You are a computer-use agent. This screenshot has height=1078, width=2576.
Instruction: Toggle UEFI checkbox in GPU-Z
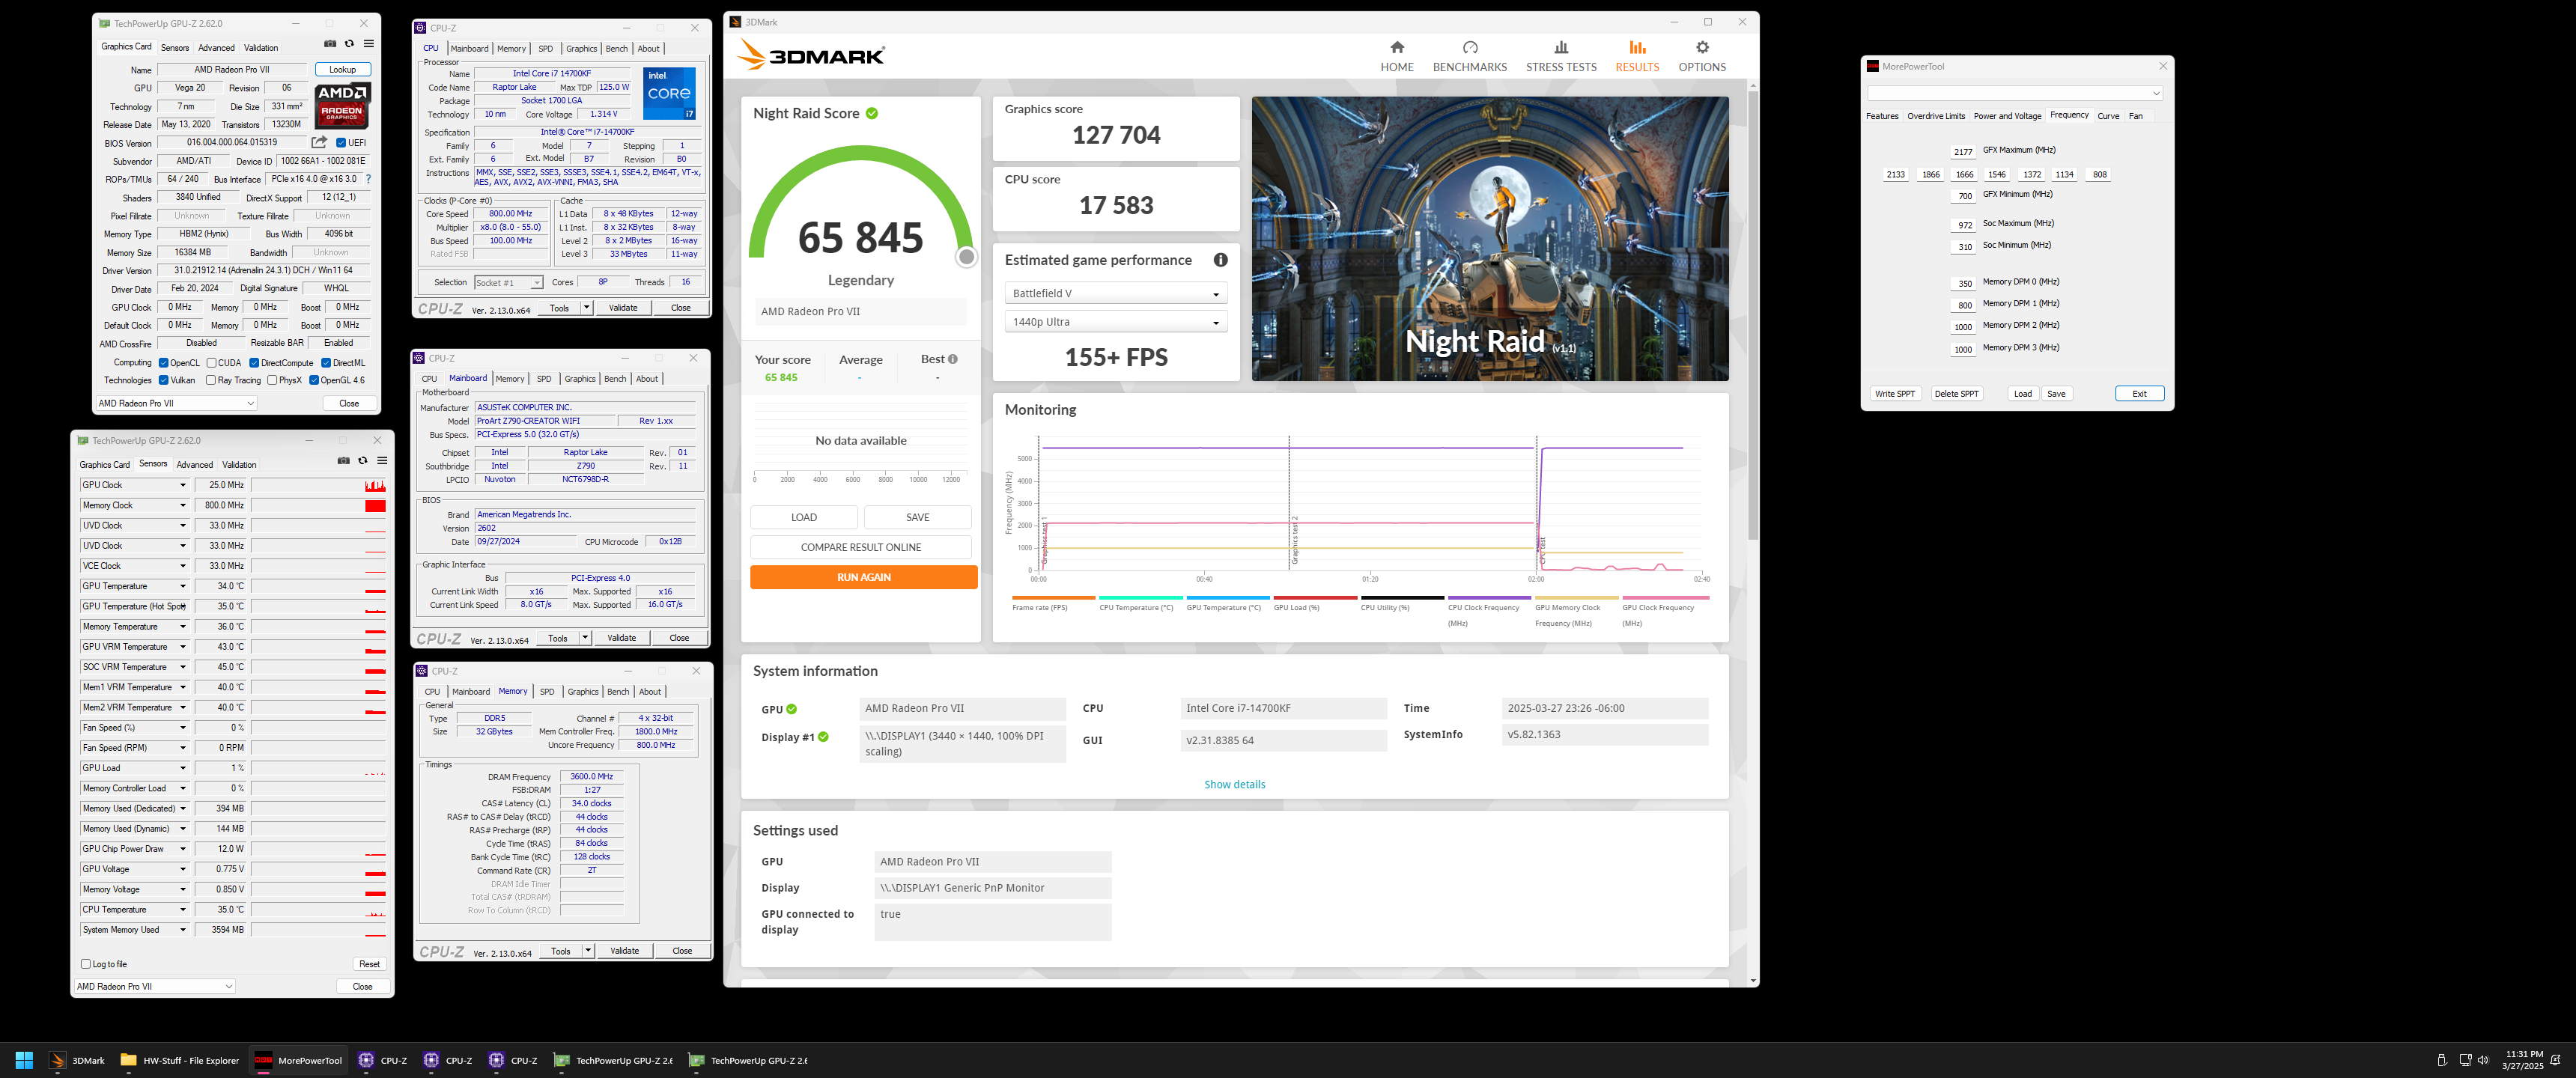[341, 143]
